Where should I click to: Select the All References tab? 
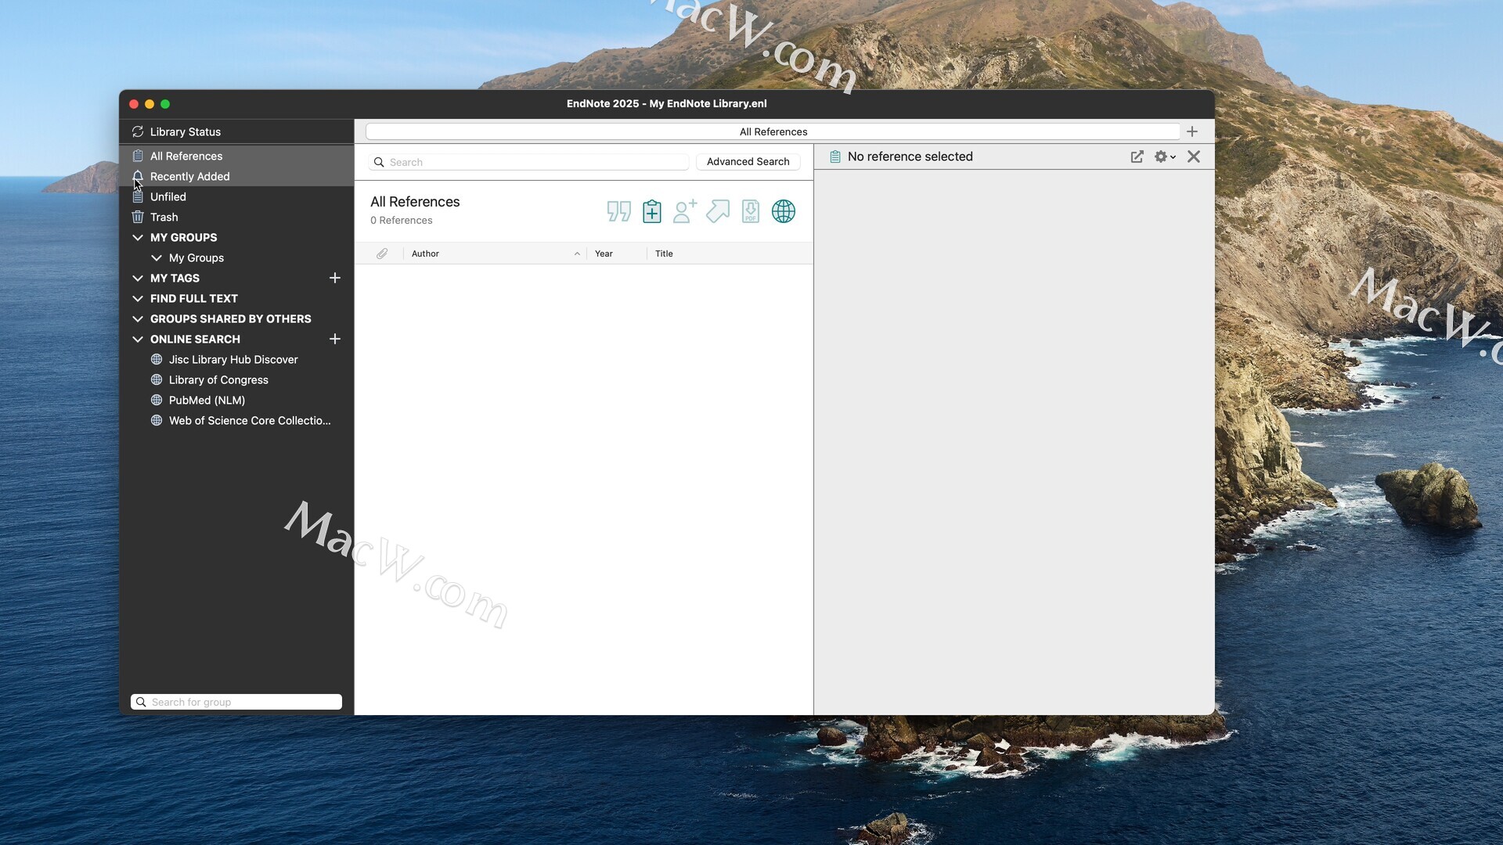click(773, 131)
